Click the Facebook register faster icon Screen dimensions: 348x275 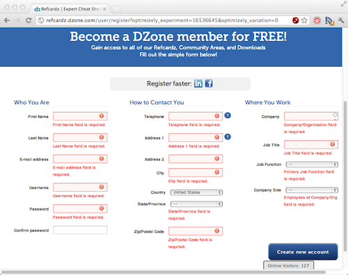click(x=209, y=83)
